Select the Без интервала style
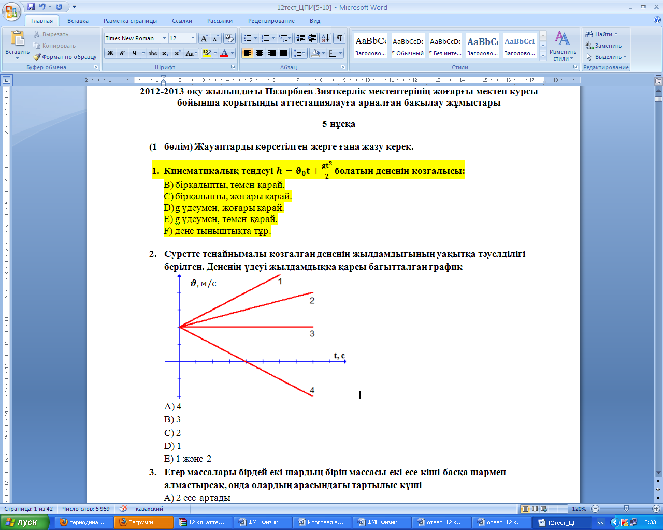 pyautogui.click(x=445, y=46)
